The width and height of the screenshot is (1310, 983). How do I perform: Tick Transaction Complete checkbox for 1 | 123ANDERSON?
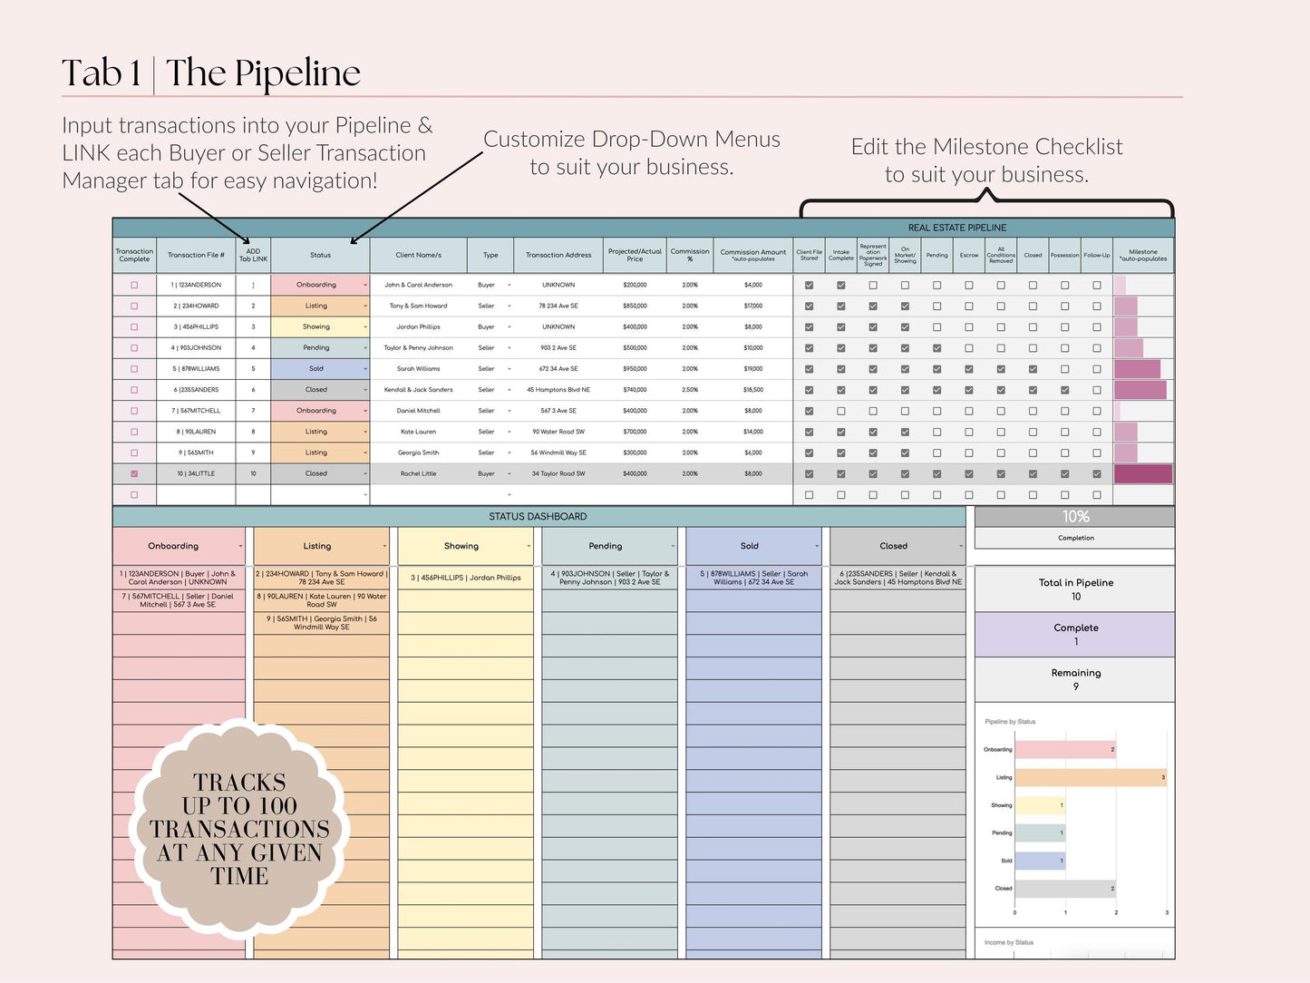tap(134, 285)
